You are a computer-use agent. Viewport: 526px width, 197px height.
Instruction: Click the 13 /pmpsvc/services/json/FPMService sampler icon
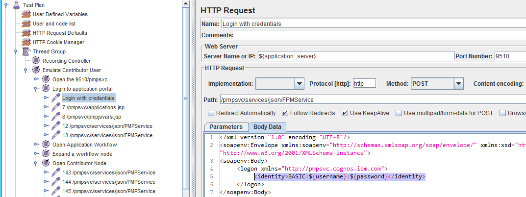click(56, 135)
